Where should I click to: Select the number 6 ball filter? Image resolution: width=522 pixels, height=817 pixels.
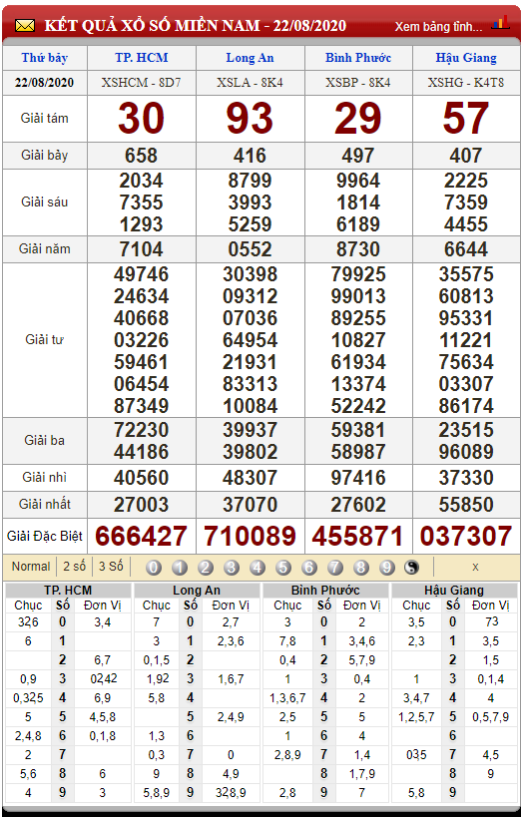tap(308, 567)
